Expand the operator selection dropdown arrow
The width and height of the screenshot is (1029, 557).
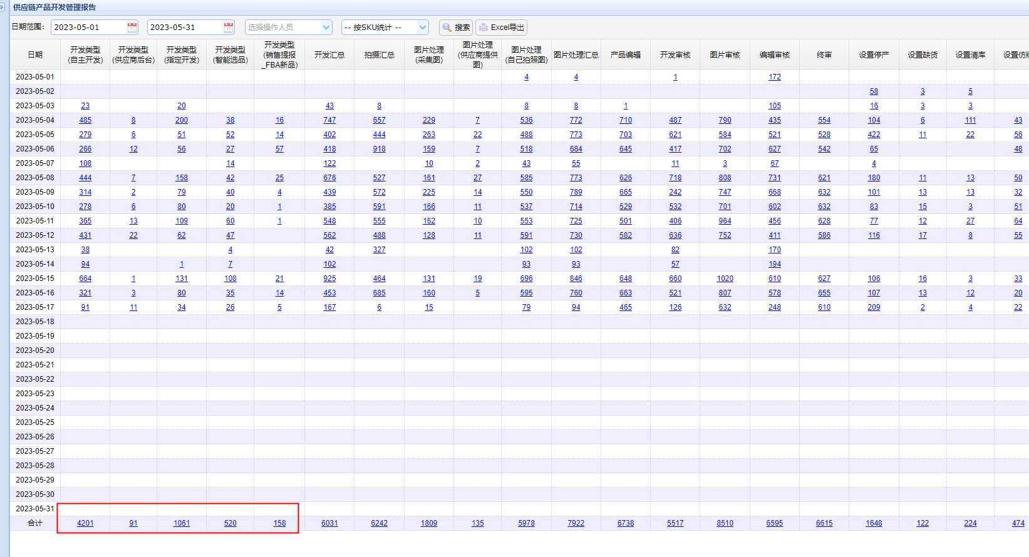pos(326,27)
